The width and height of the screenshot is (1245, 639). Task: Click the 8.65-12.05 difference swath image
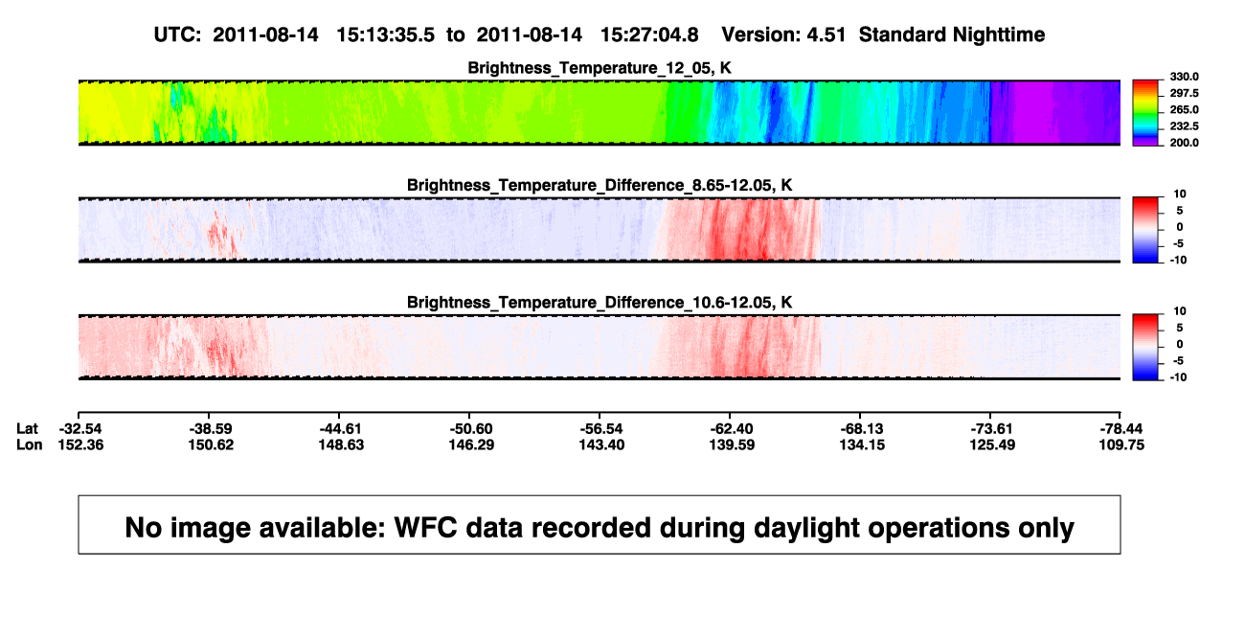pyautogui.click(x=600, y=230)
